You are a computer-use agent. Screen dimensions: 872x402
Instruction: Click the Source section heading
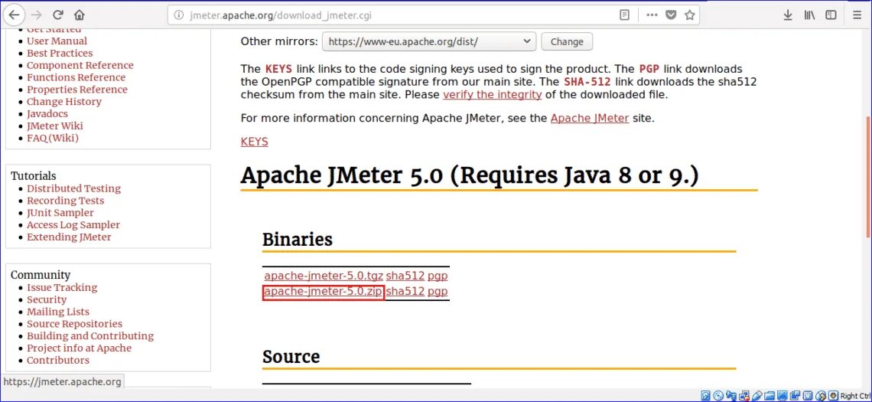[291, 357]
